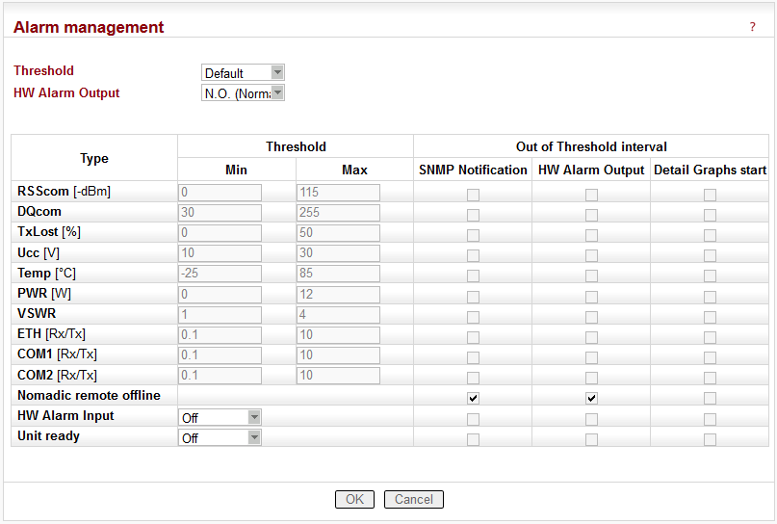
Task: Select the COM1 Max field showing 10
Action: pyautogui.click(x=338, y=355)
